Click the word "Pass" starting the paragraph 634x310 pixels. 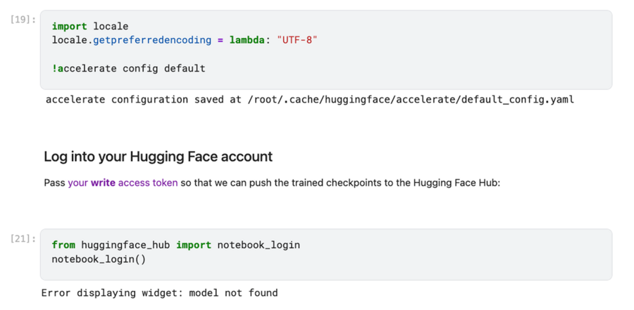pyautogui.click(x=54, y=183)
